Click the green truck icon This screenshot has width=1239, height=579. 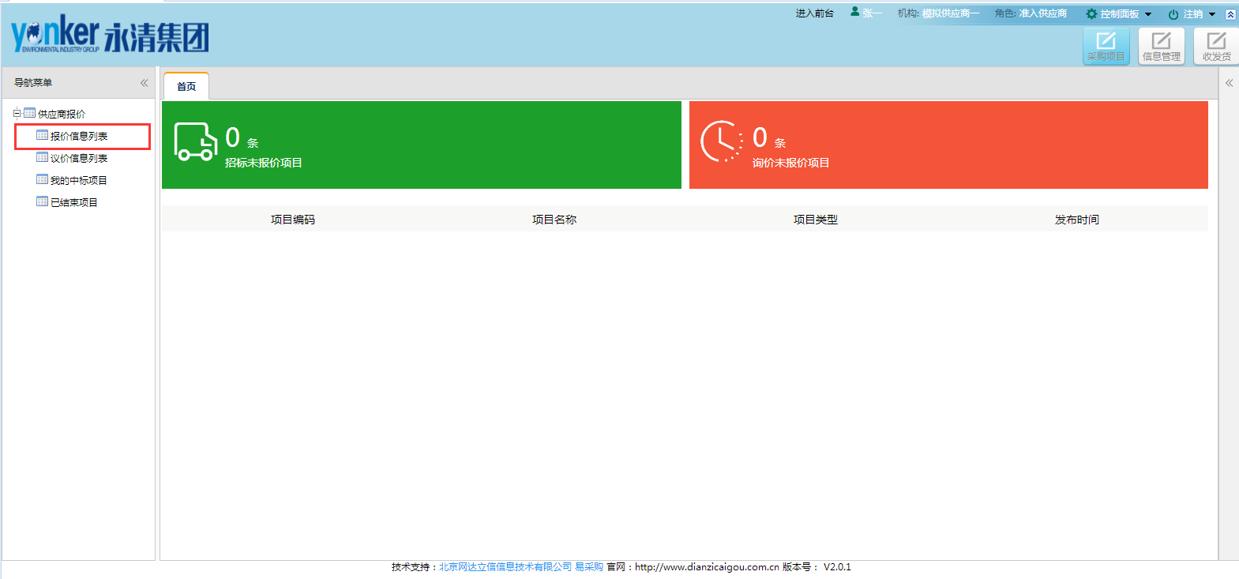point(195,142)
